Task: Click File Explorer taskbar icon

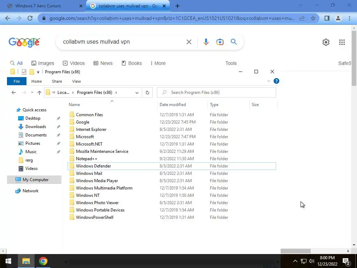Action: coord(26,261)
